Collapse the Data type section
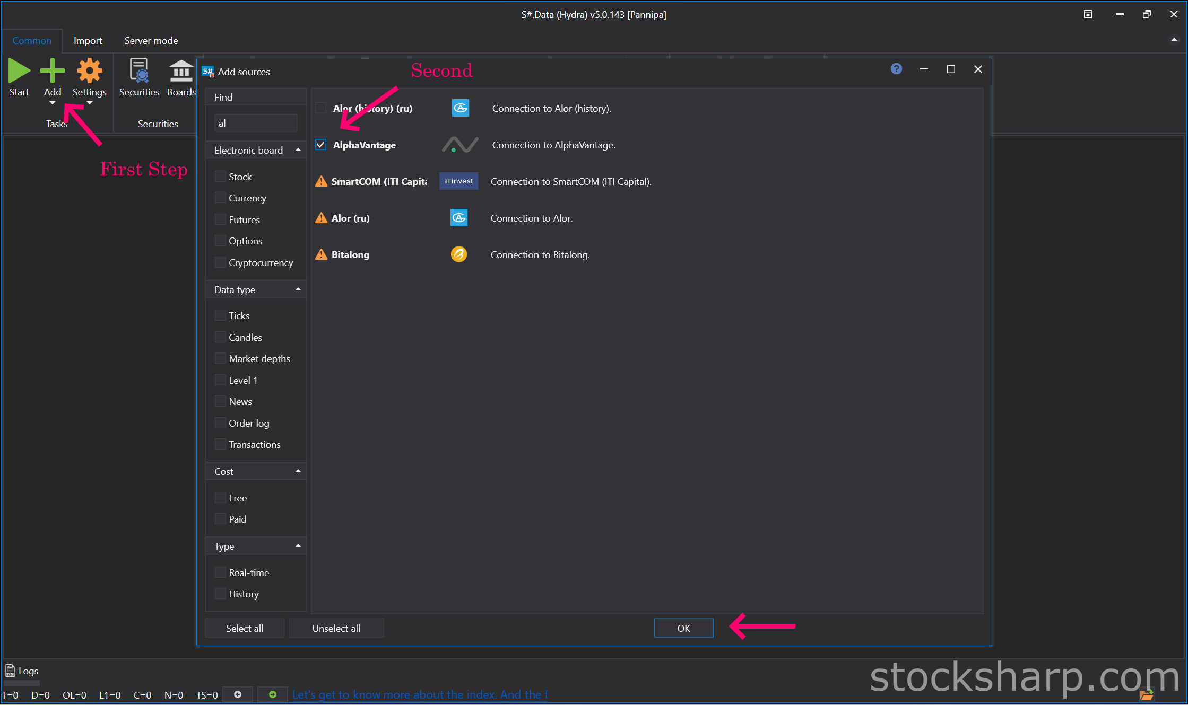The image size is (1188, 705). 298,289
